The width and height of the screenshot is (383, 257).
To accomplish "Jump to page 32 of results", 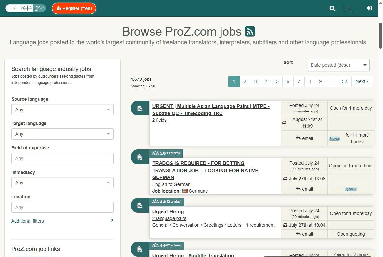I will coord(345,81).
